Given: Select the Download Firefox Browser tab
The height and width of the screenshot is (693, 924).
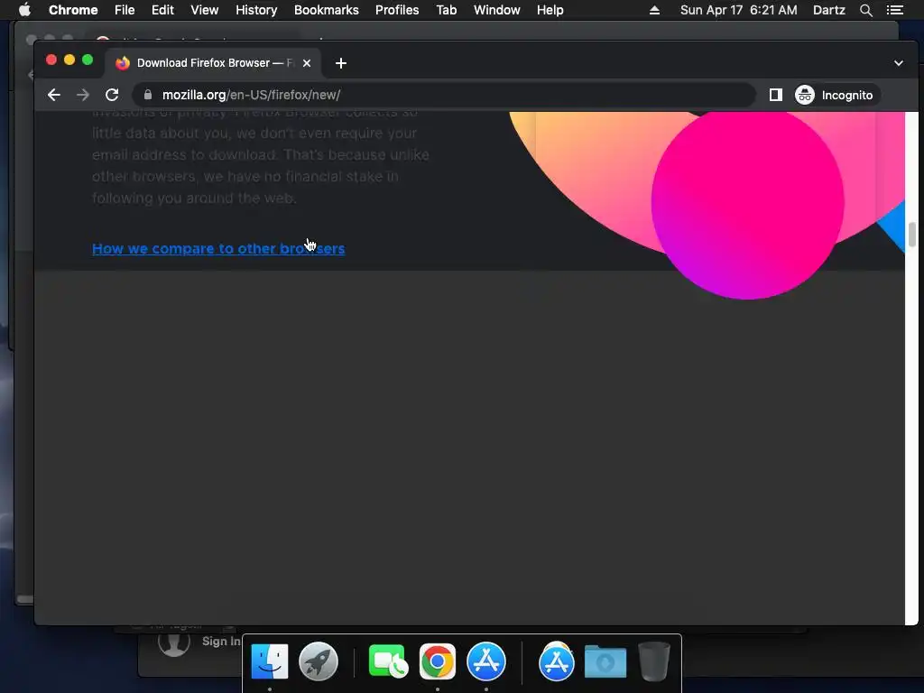Looking at the screenshot, I should point(212,63).
